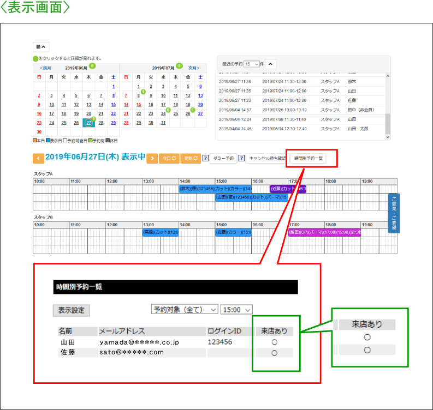Screen dimensions: 433x410
Task: Open help icon left of キャンセル待ち確認
Action: (x=241, y=158)
